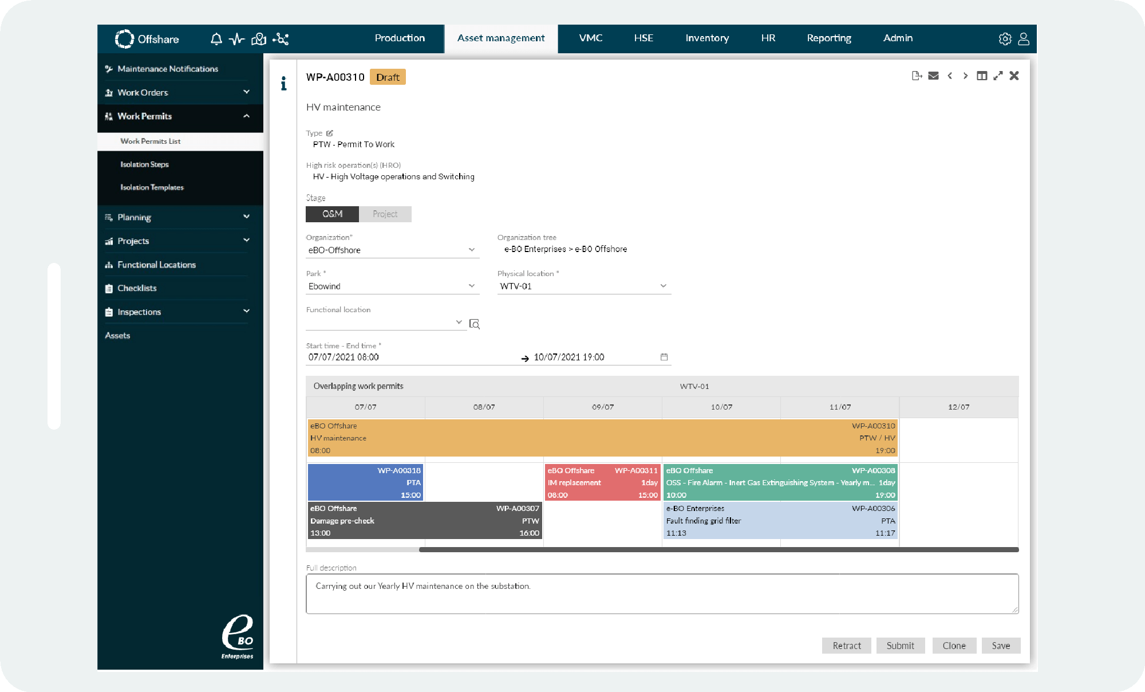Image resolution: width=1145 pixels, height=692 pixels.
Task: Click the info icon in left strip
Action: tap(283, 84)
